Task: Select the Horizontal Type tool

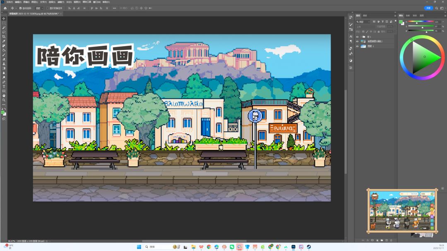Action: 4,86
